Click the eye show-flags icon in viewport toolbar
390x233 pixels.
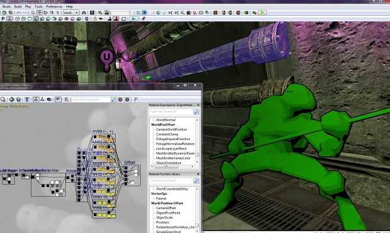pyautogui.click(x=101, y=19)
